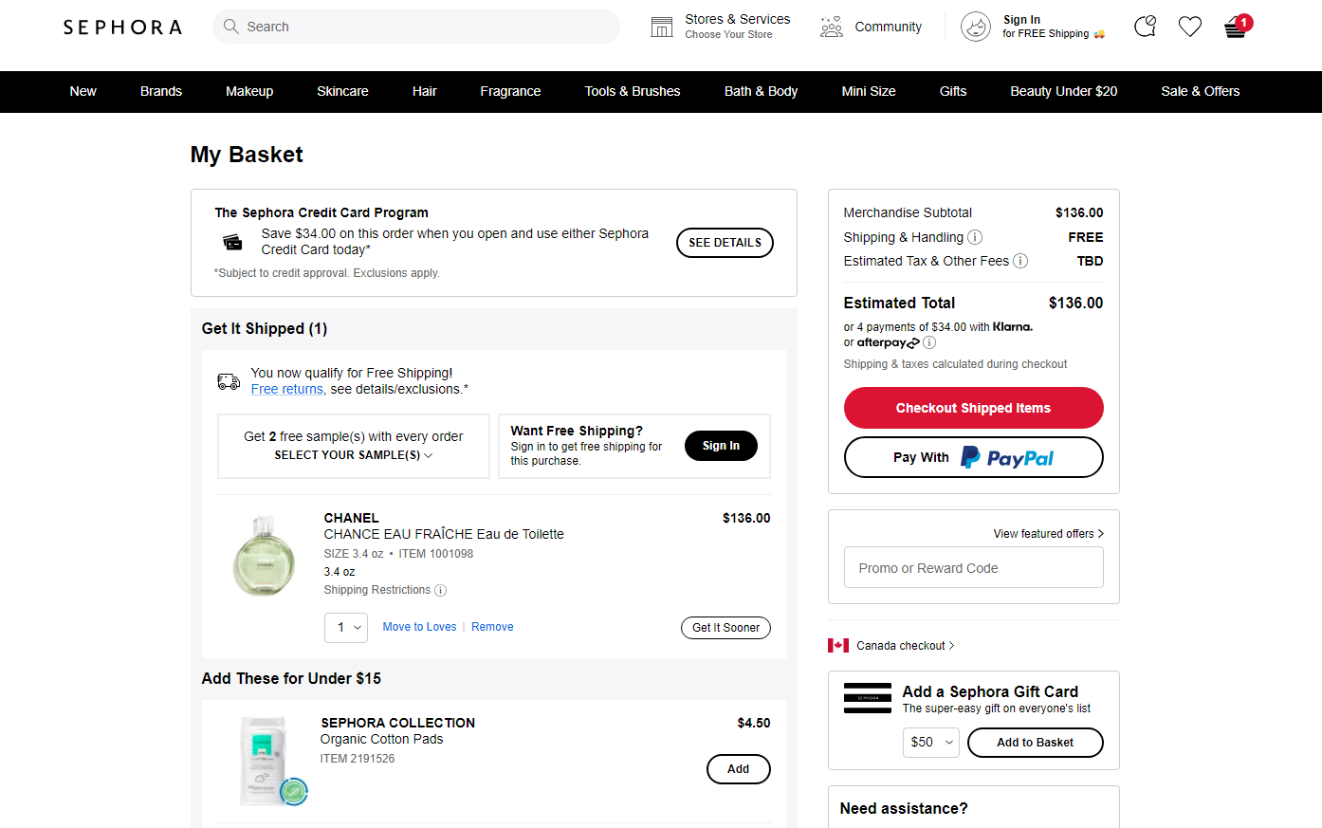Open the quantity dropdown for Chanel item
The image size is (1322, 828).
pos(346,628)
